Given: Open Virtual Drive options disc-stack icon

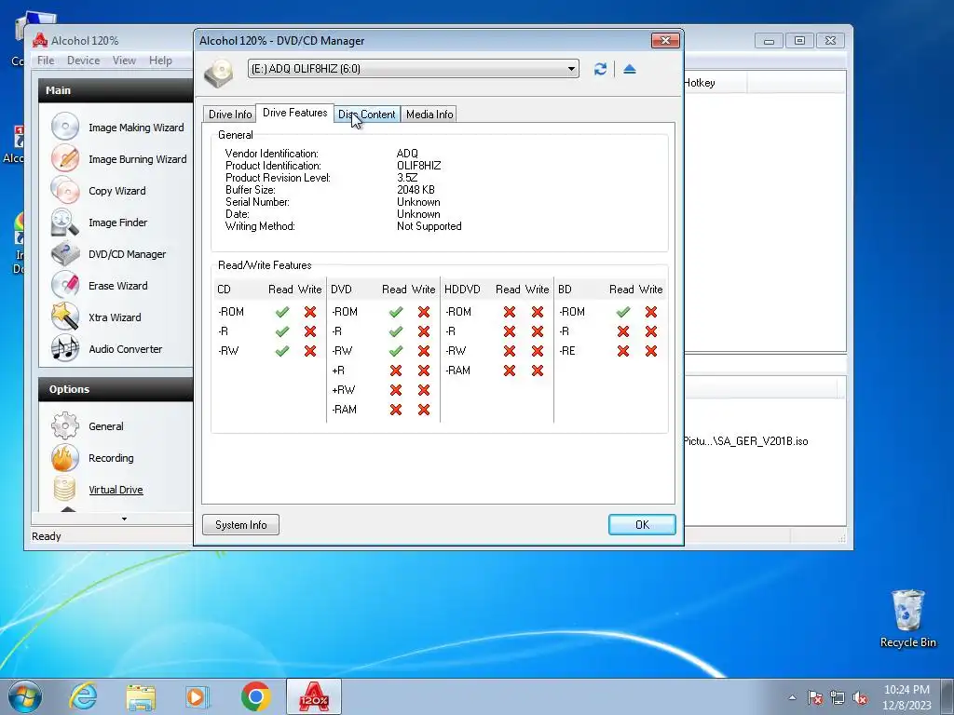Looking at the screenshot, I should (x=64, y=489).
